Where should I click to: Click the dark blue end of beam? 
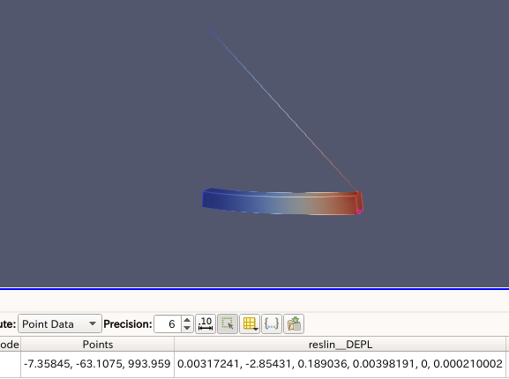point(214,198)
